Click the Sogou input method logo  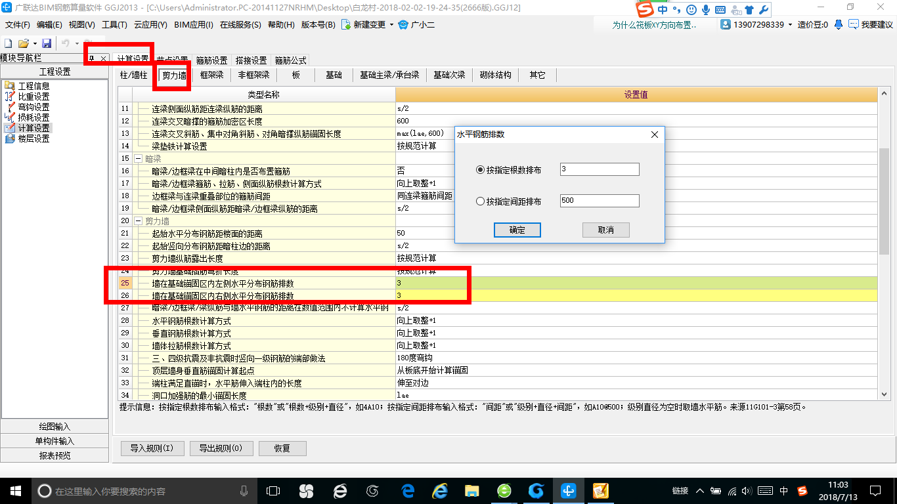point(645,9)
